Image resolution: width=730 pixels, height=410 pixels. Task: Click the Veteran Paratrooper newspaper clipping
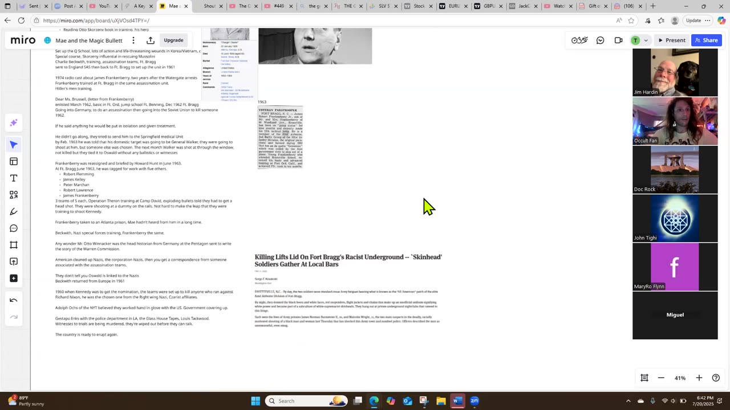coord(280,137)
